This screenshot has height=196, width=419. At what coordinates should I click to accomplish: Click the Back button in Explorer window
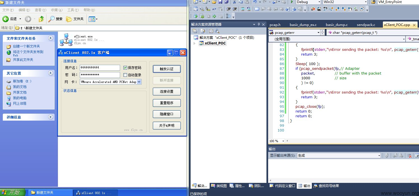coord(10,19)
